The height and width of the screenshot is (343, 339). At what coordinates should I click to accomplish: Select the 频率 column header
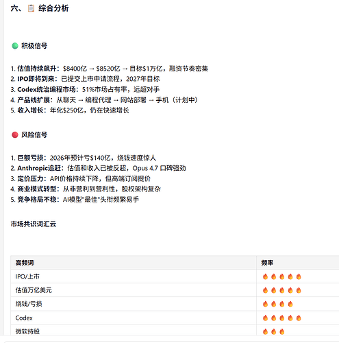298,263
